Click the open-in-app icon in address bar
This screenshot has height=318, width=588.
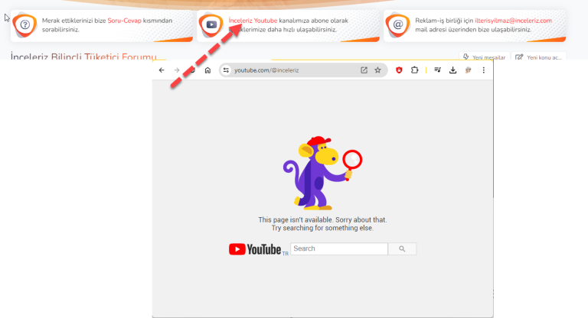[364, 70]
